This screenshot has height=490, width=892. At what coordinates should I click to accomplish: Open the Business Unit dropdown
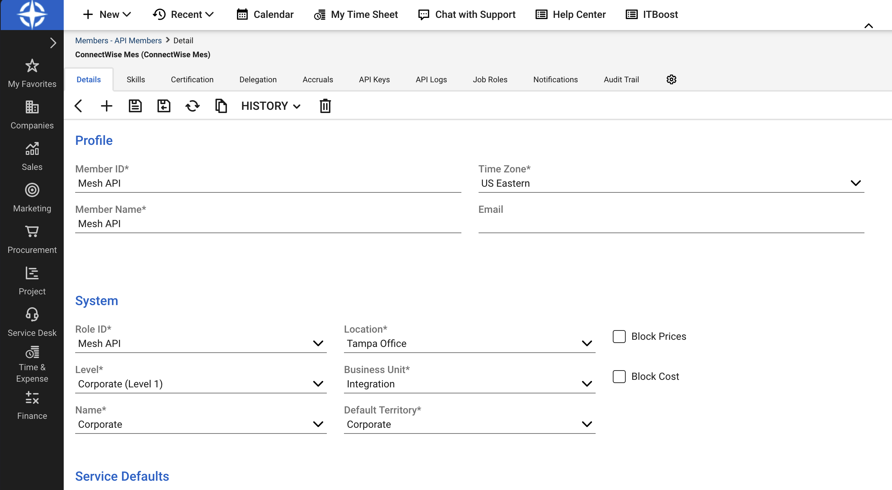point(470,384)
